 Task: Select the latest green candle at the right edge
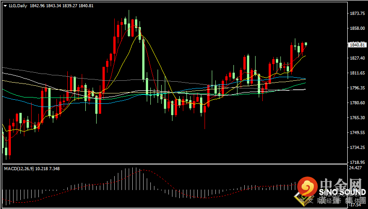(x=306, y=44)
